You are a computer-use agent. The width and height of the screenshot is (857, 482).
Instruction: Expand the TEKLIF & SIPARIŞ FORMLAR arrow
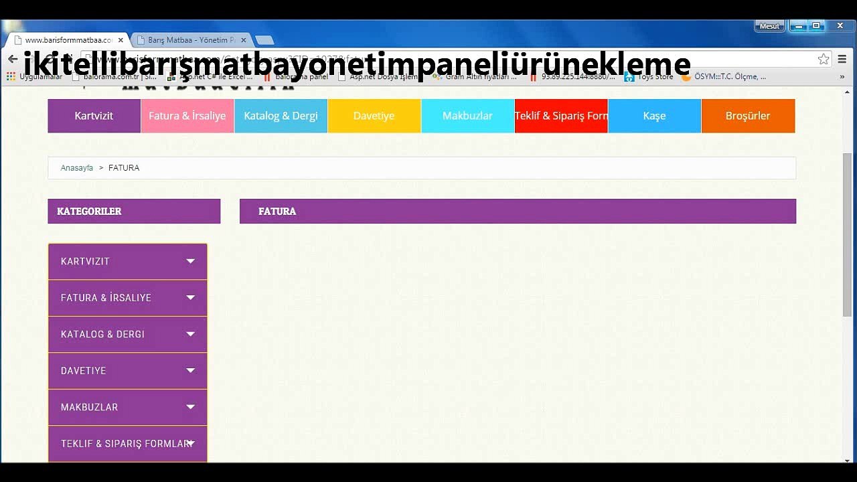tap(191, 443)
